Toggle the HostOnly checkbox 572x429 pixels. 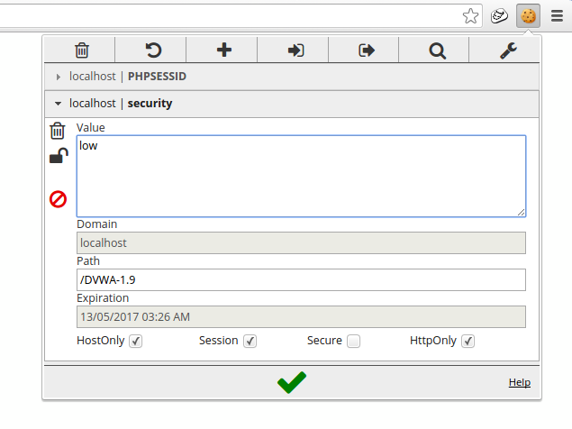(x=135, y=342)
